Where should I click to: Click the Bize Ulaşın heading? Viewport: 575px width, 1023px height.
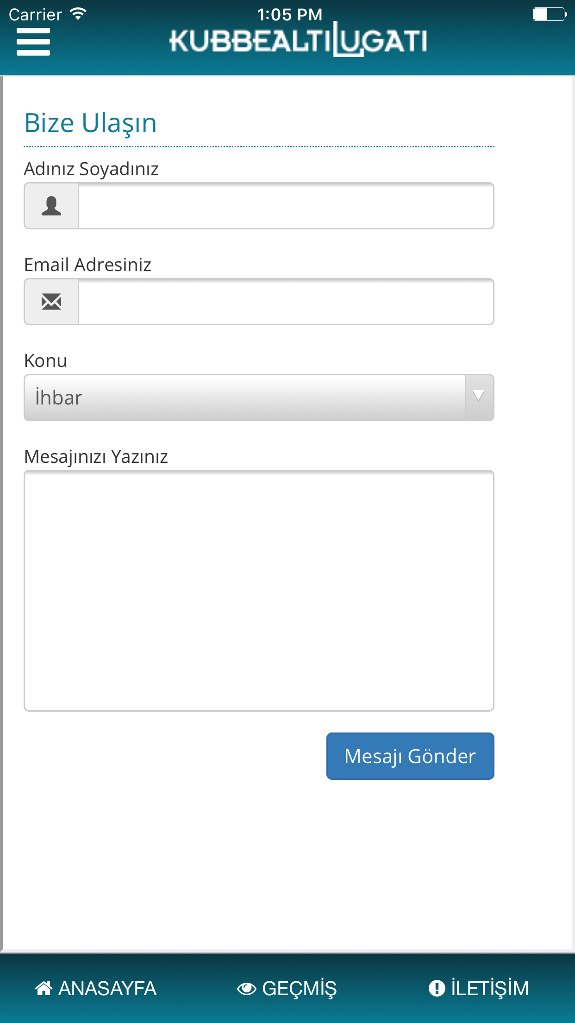click(90, 123)
